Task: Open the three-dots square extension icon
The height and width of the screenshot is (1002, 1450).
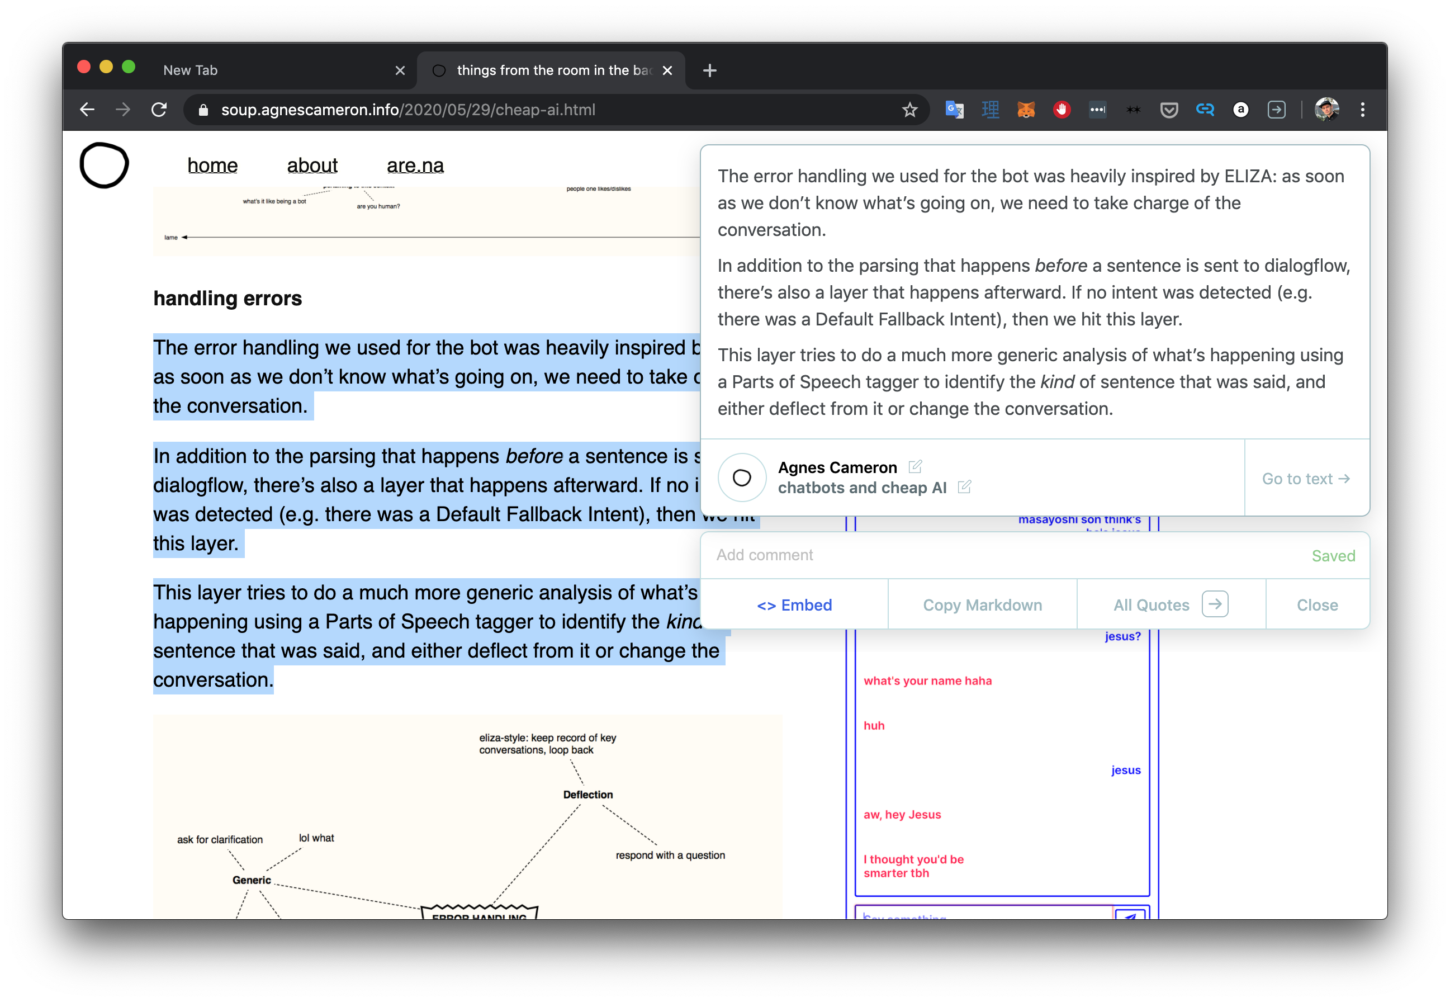Action: [x=1097, y=110]
